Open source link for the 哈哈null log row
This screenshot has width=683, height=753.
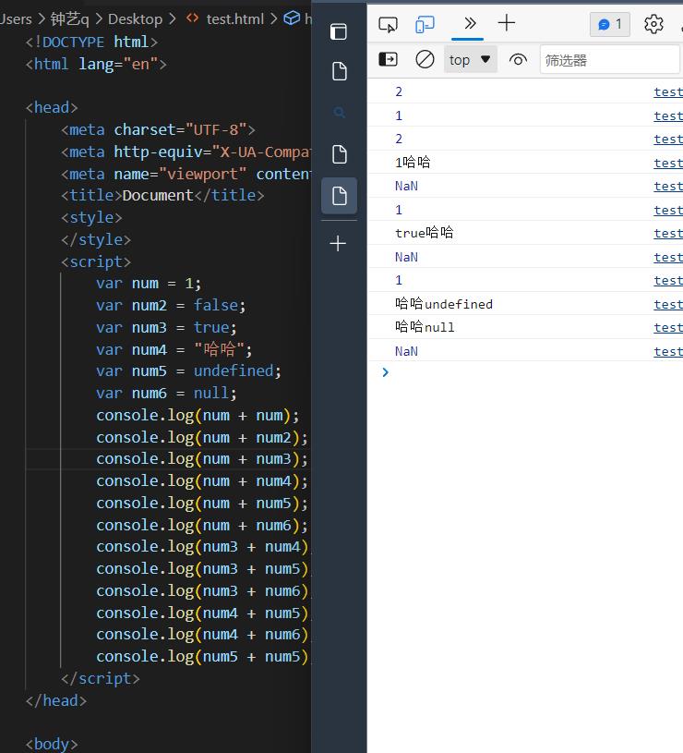point(668,327)
